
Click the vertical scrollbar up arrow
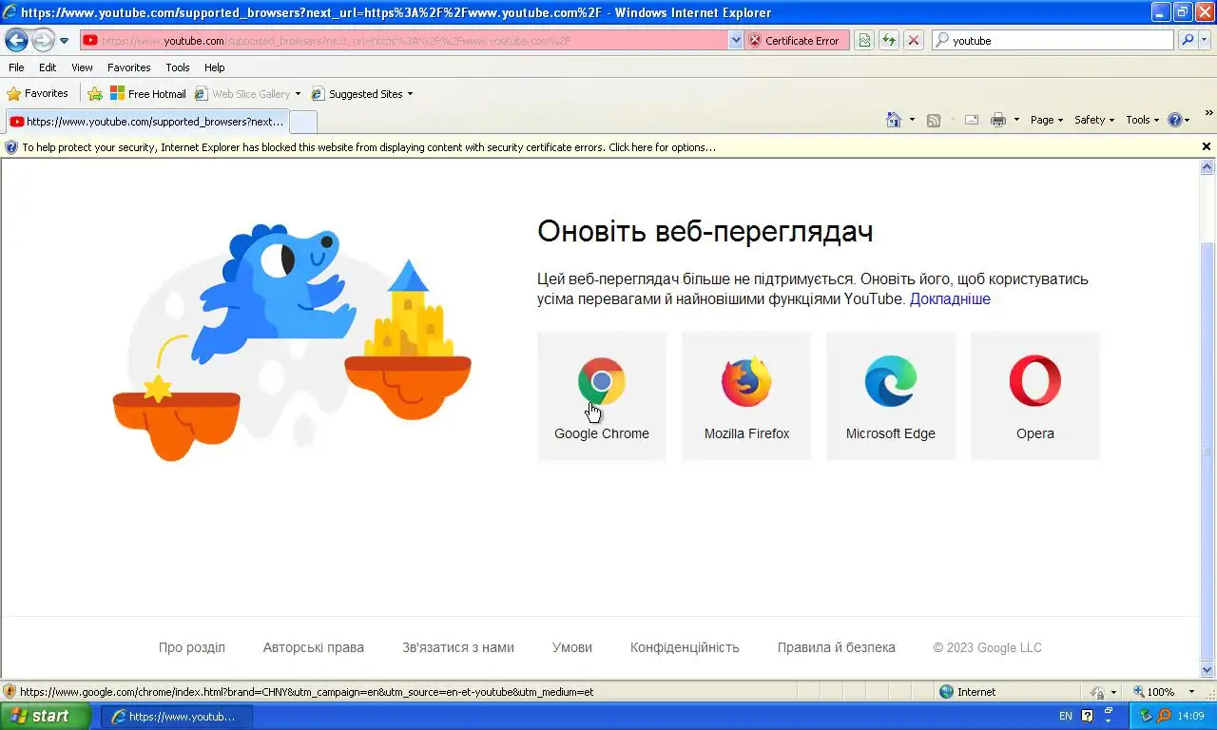pos(1207,167)
